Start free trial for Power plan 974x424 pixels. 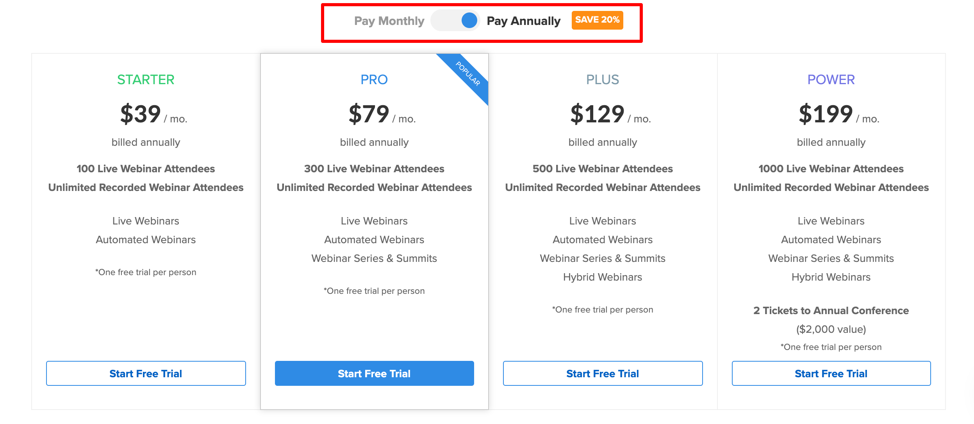tap(831, 373)
